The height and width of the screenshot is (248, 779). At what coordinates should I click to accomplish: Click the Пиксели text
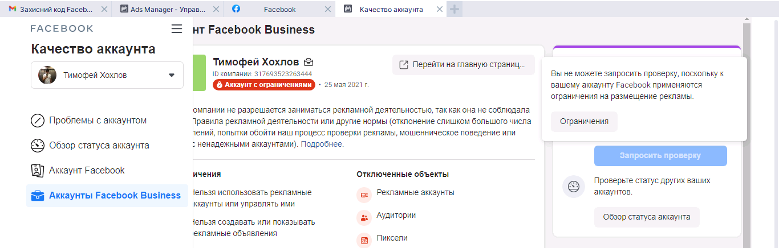392,238
